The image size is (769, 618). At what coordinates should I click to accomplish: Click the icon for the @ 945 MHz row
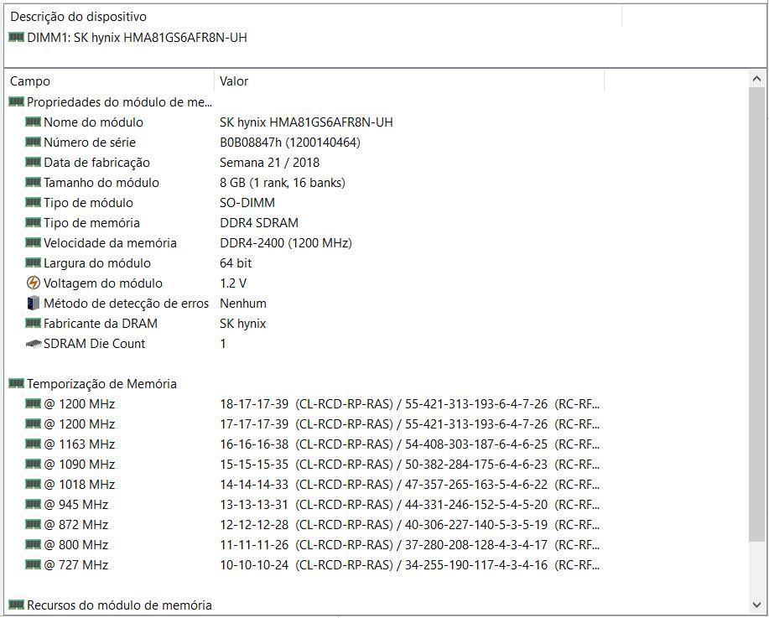tap(33, 504)
